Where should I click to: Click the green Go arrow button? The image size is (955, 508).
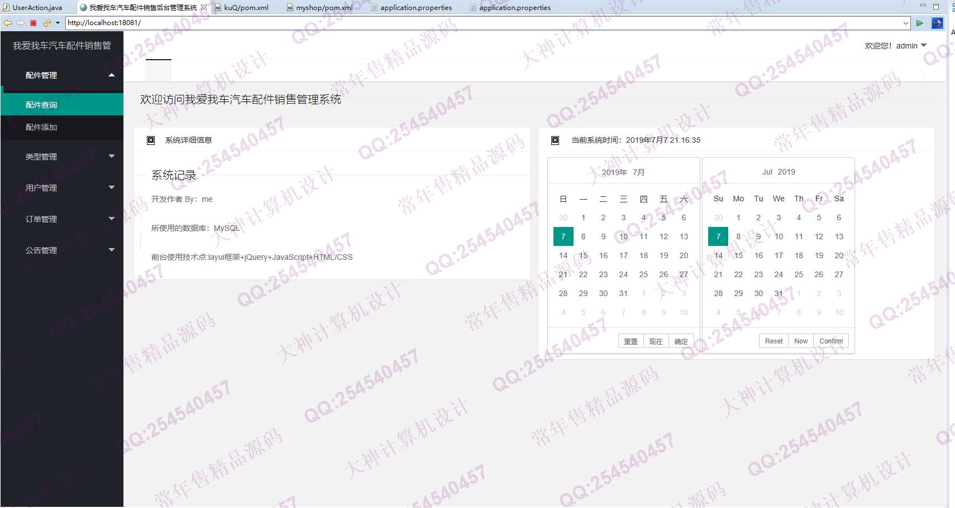(x=920, y=23)
